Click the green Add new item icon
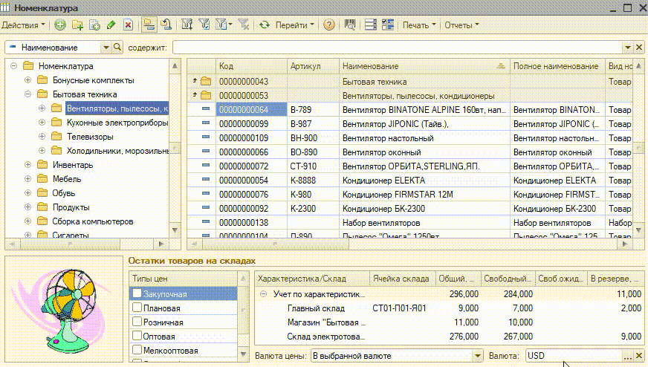Viewport: 648px width, 367px height. (x=60, y=25)
